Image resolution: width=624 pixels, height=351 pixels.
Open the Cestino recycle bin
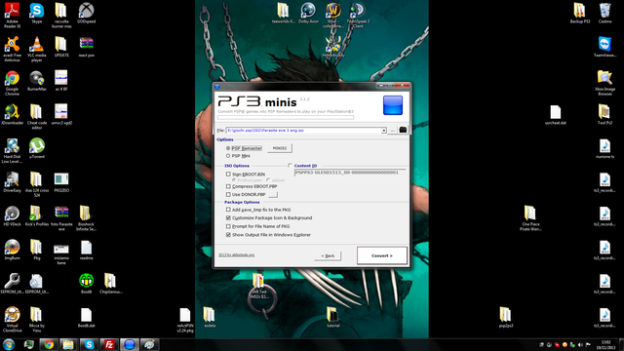(604, 13)
